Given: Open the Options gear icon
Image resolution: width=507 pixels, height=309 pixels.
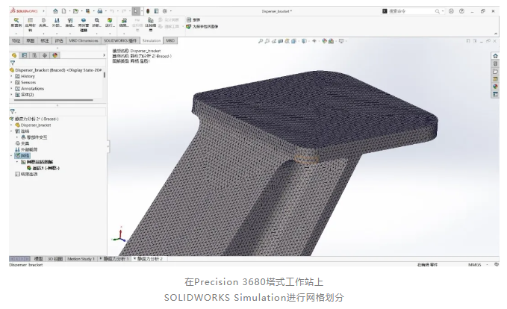Looking at the screenshot, I should (165, 11).
